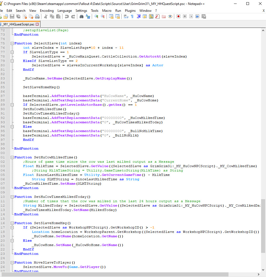The height and width of the screenshot is (277, 266).
Task: Open the Language menu
Action: click(65, 11)
